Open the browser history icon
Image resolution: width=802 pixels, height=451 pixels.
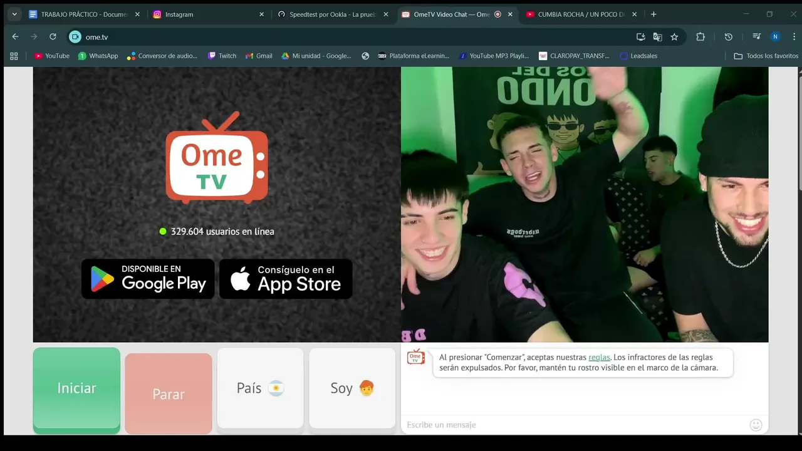tap(728, 37)
